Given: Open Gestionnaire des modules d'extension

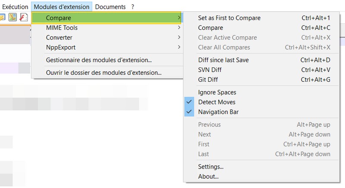Looking at the screenshot, I should pyautogui.click(x=99, y=60).
